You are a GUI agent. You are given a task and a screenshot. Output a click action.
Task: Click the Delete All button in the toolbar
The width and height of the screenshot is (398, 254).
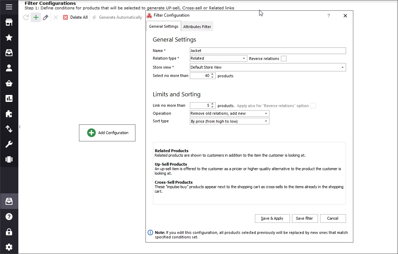pos(76,17)
